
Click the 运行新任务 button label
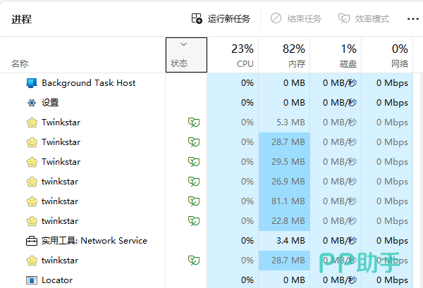point(229,19)
